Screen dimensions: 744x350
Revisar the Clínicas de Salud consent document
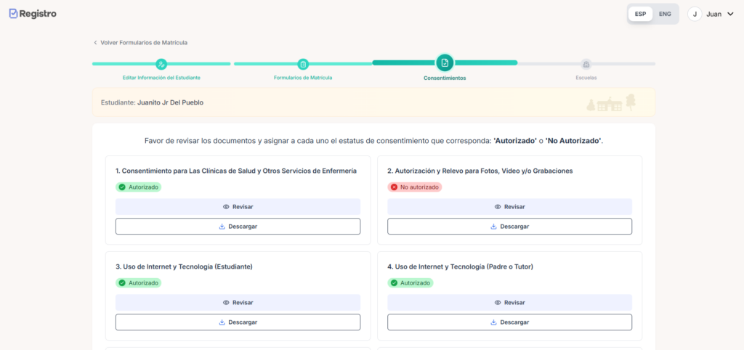pyautogui.click(x=238, y=207)
